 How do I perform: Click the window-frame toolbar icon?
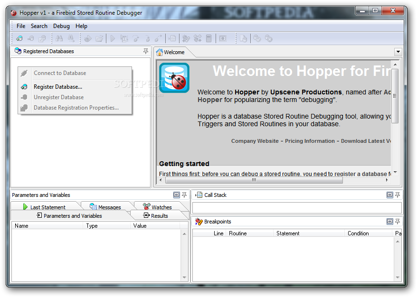pyautogui.click(x=223, y=38)
